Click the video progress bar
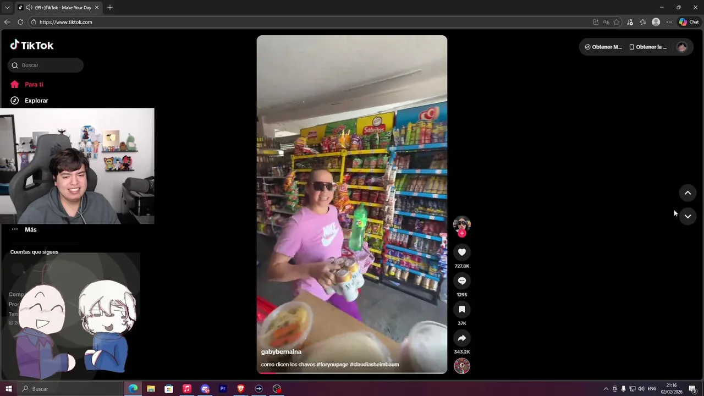 (352, 373)
